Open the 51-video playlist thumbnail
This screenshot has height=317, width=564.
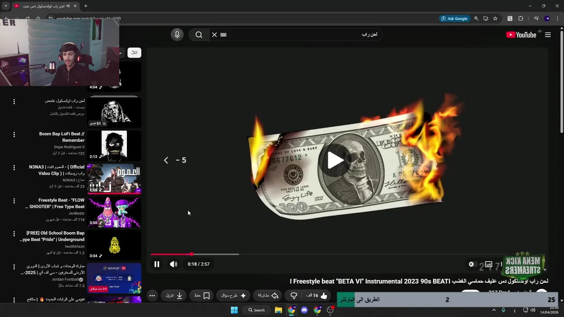point(114,112)
